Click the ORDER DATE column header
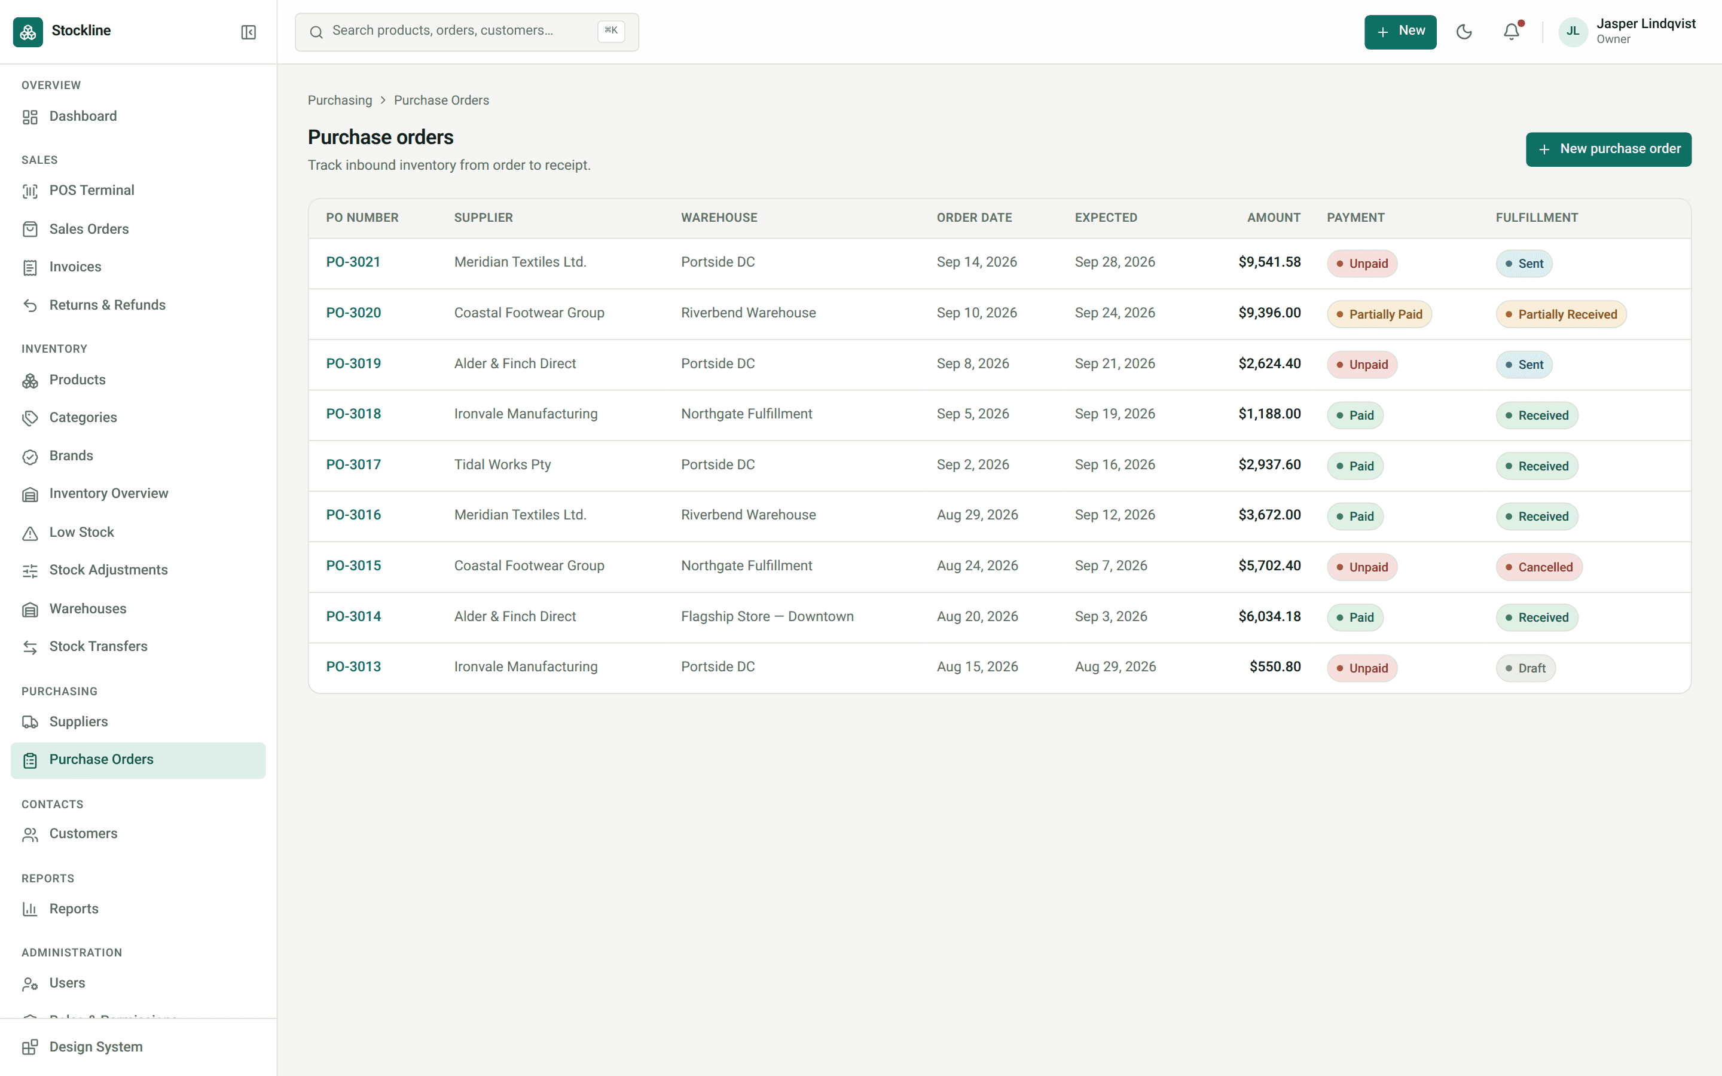Viewport: 1722px width, 1076px height. (974, 218)
